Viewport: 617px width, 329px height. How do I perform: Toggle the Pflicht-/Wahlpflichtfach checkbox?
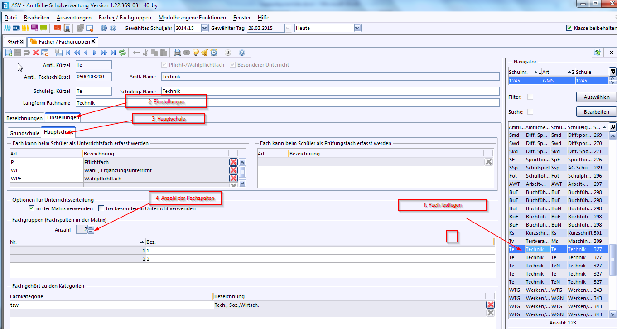pos(165,65)
